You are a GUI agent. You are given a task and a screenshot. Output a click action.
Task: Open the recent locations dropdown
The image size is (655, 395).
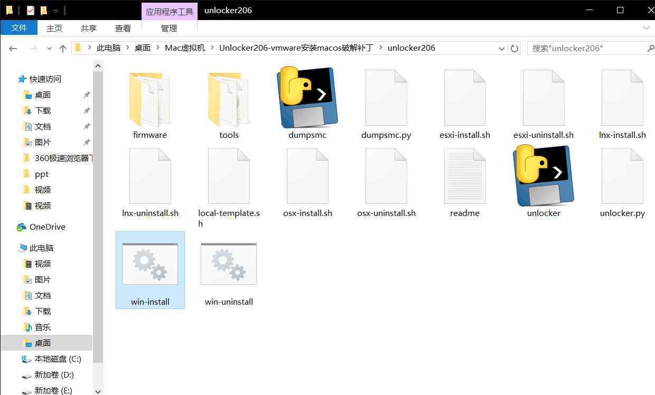pos(49,48)
